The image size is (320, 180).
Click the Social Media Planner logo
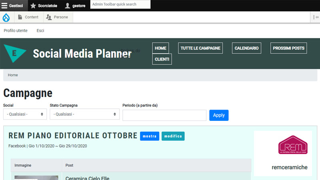tap(15, 53)
